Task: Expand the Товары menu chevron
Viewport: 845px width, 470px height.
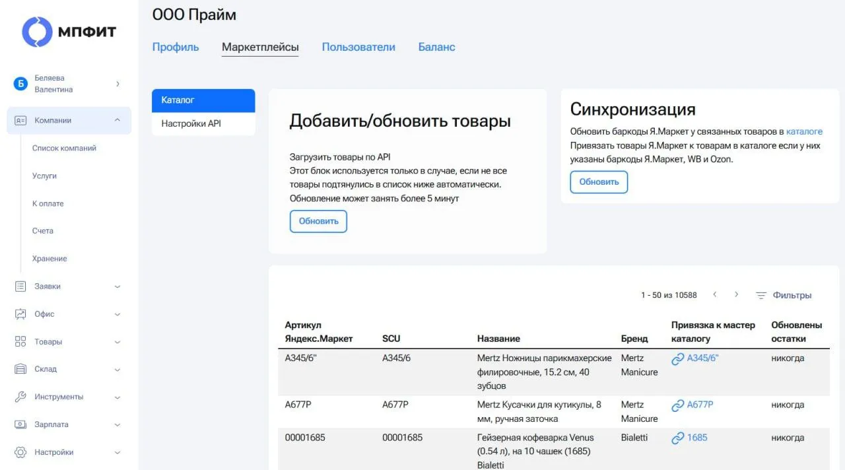Action: pyautogui.click(x=118, y=342)
